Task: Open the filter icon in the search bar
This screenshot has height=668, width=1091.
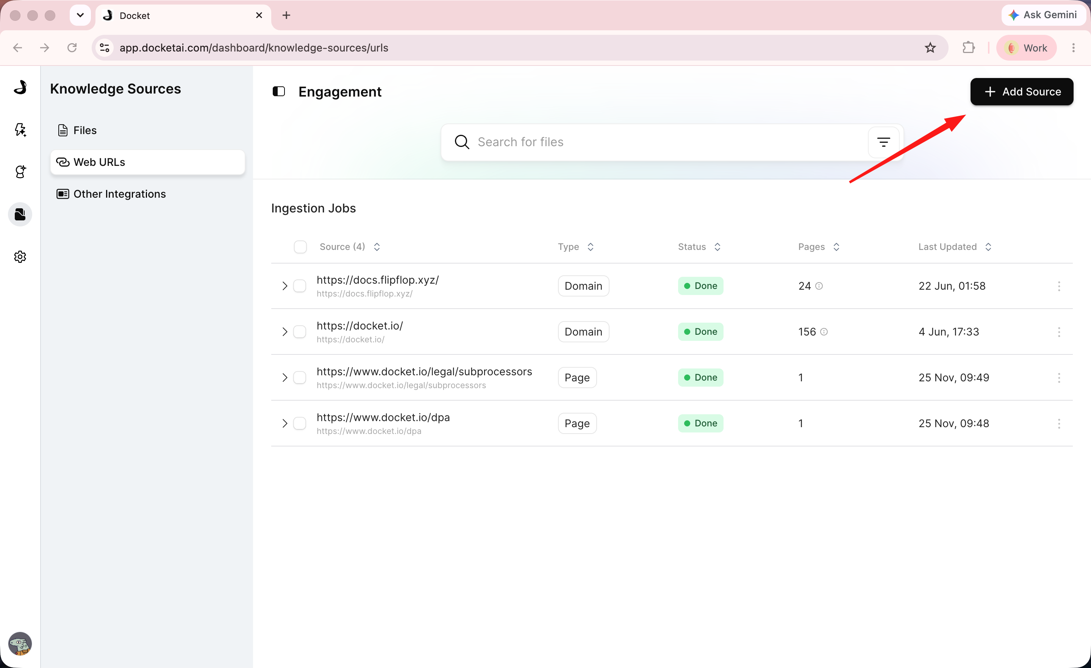Action: (x=883, y=142)
